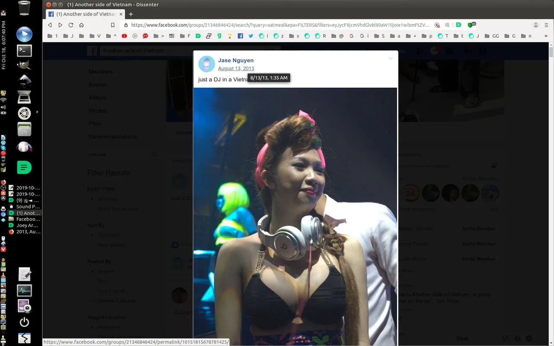Expand the bookmarks folder labeled '>'

coord(159,36)
